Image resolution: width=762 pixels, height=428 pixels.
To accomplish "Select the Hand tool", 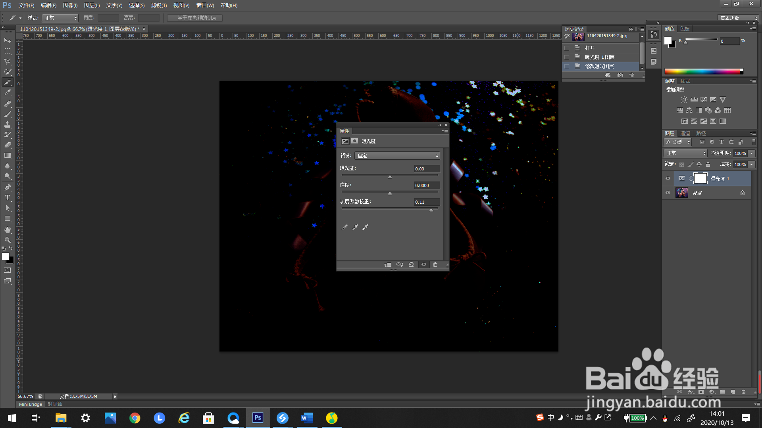I will (x=8, y=230).
